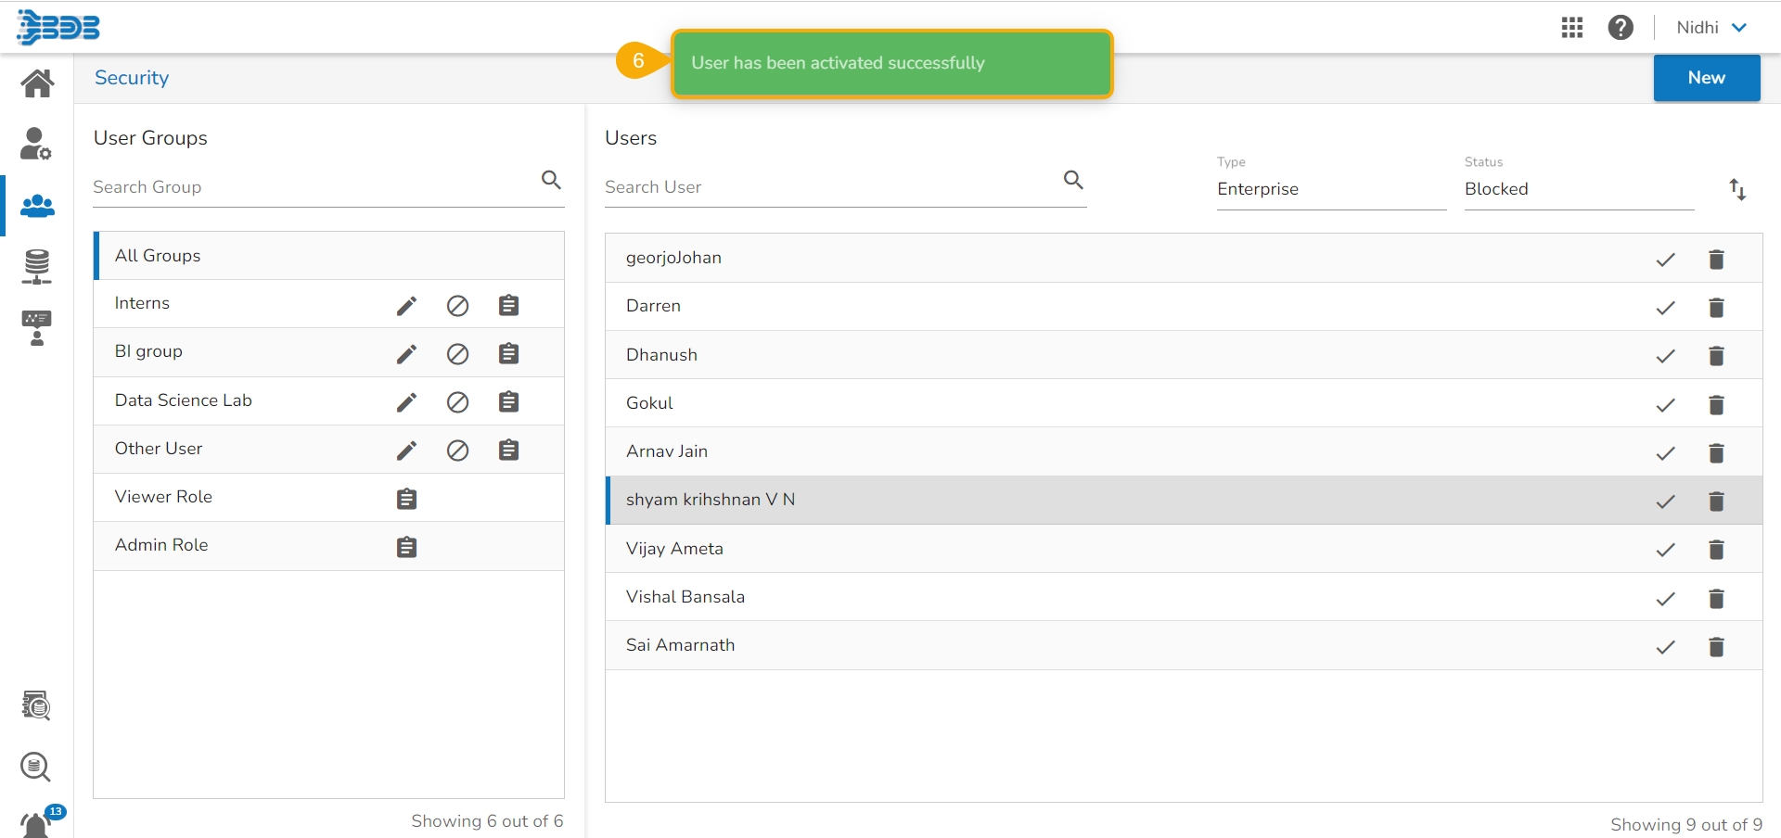
Task: Disable the Data Science Lab group
Action: (x=457, y=402)
